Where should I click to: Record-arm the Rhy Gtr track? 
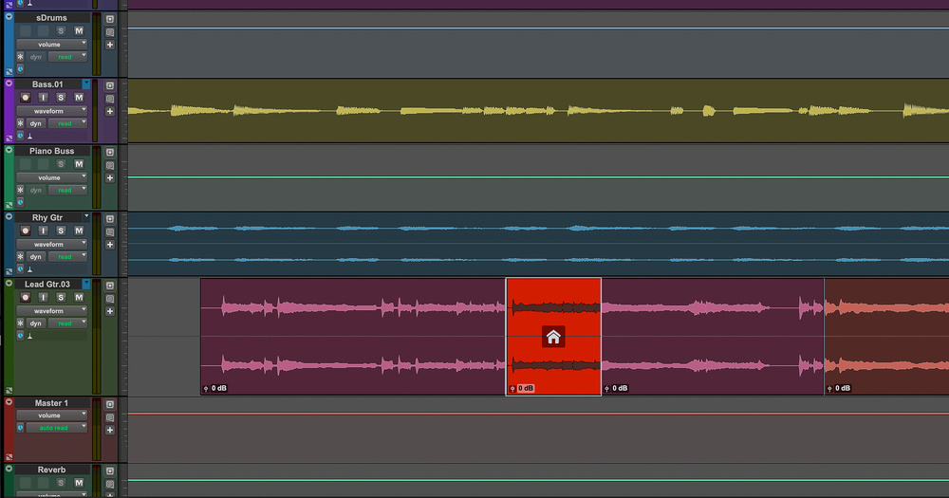pyautogui.click(x=26, y=231)
